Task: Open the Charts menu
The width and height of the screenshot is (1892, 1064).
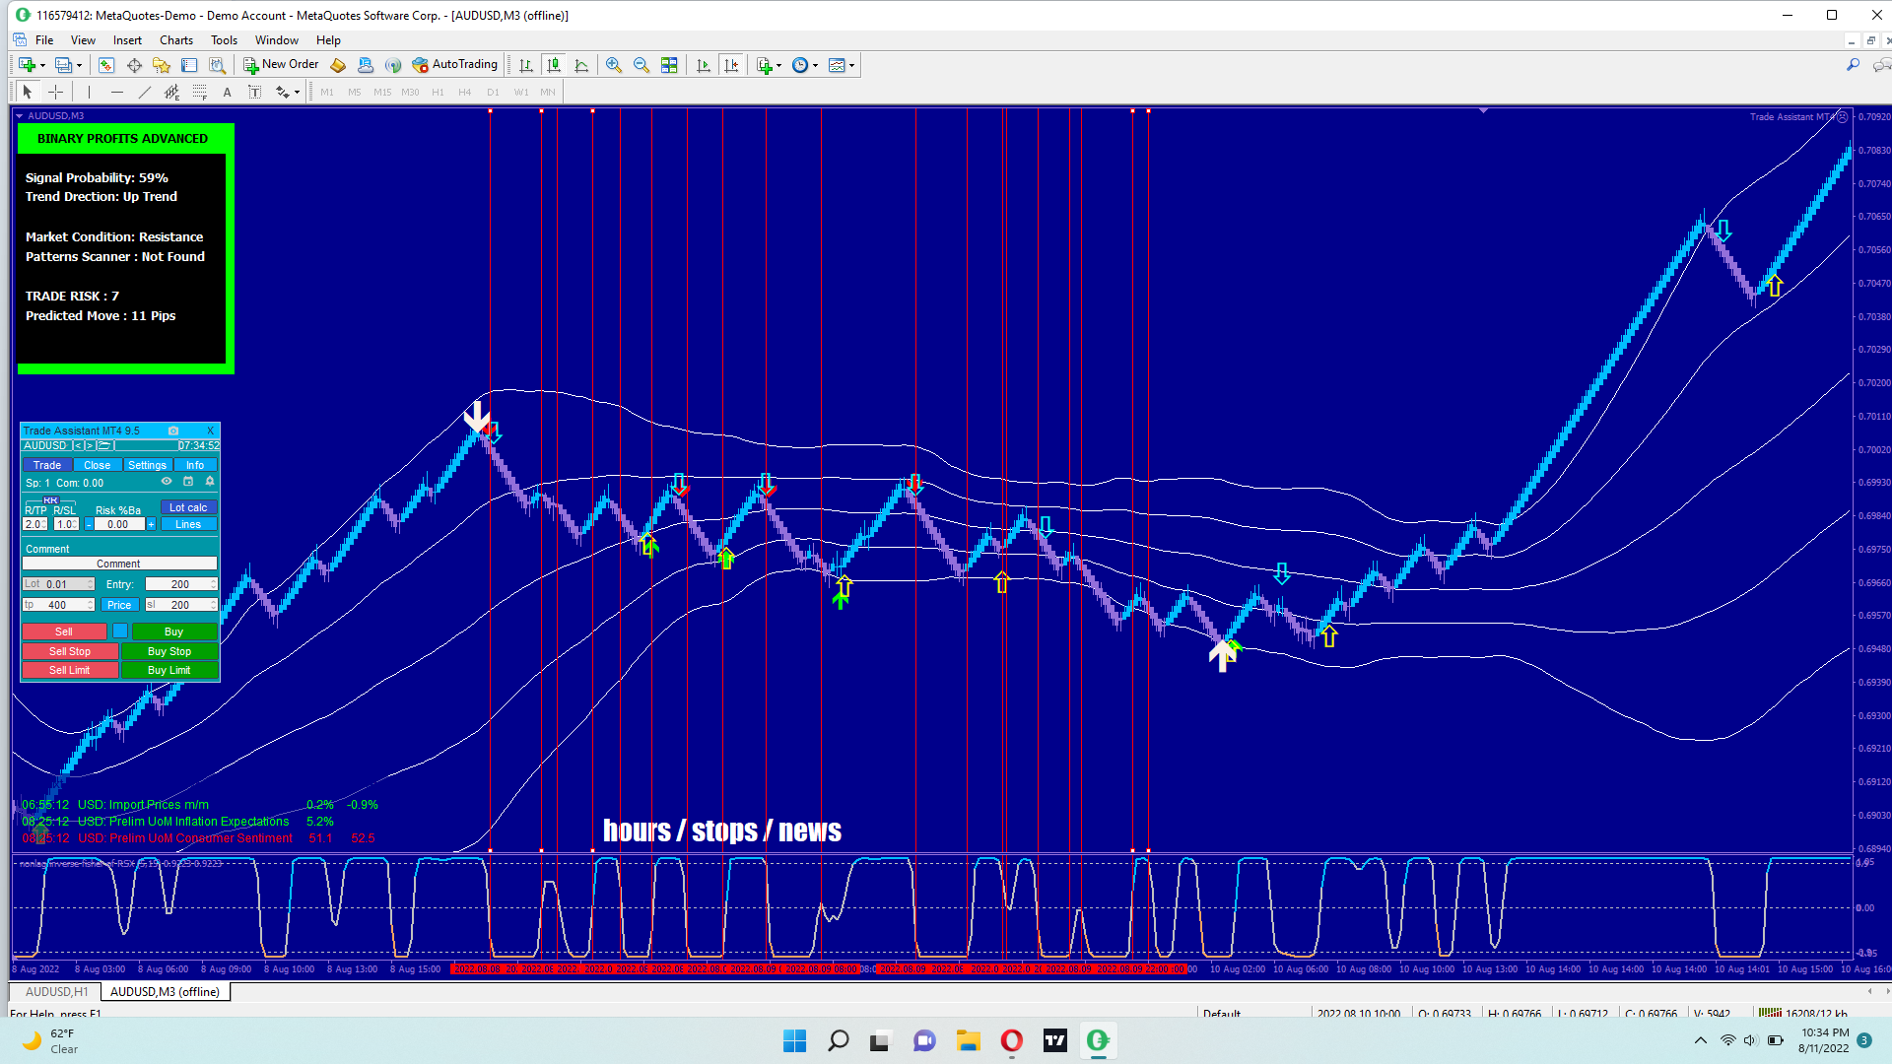Action: click(x=175, y=40)
